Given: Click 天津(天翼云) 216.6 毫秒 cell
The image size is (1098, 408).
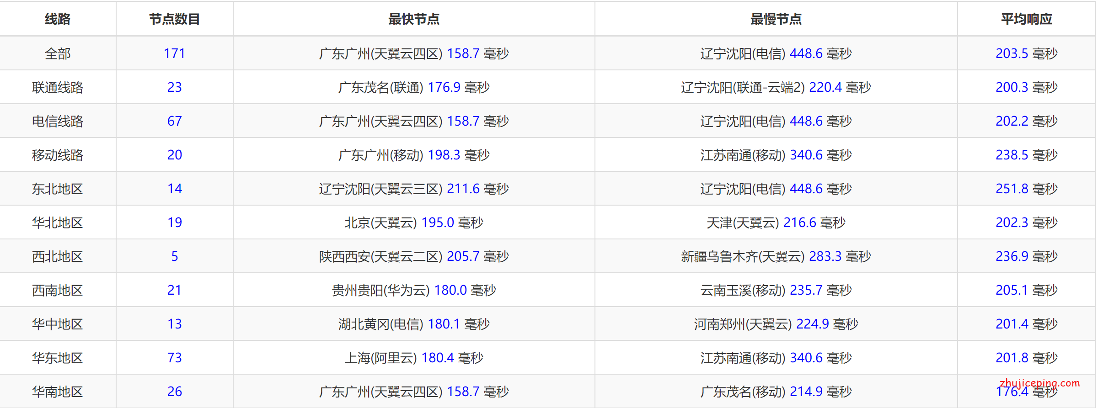Looking at the screenshot, I should (776, 223).
